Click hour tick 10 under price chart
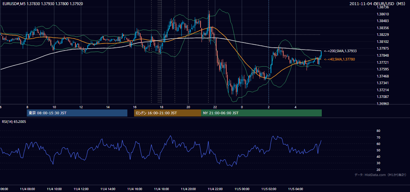410x192 pixels. click(x=54, y=107)
